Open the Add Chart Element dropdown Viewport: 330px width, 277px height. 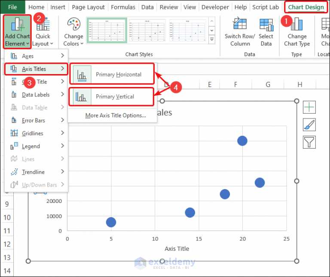click(x=17, y=31)
